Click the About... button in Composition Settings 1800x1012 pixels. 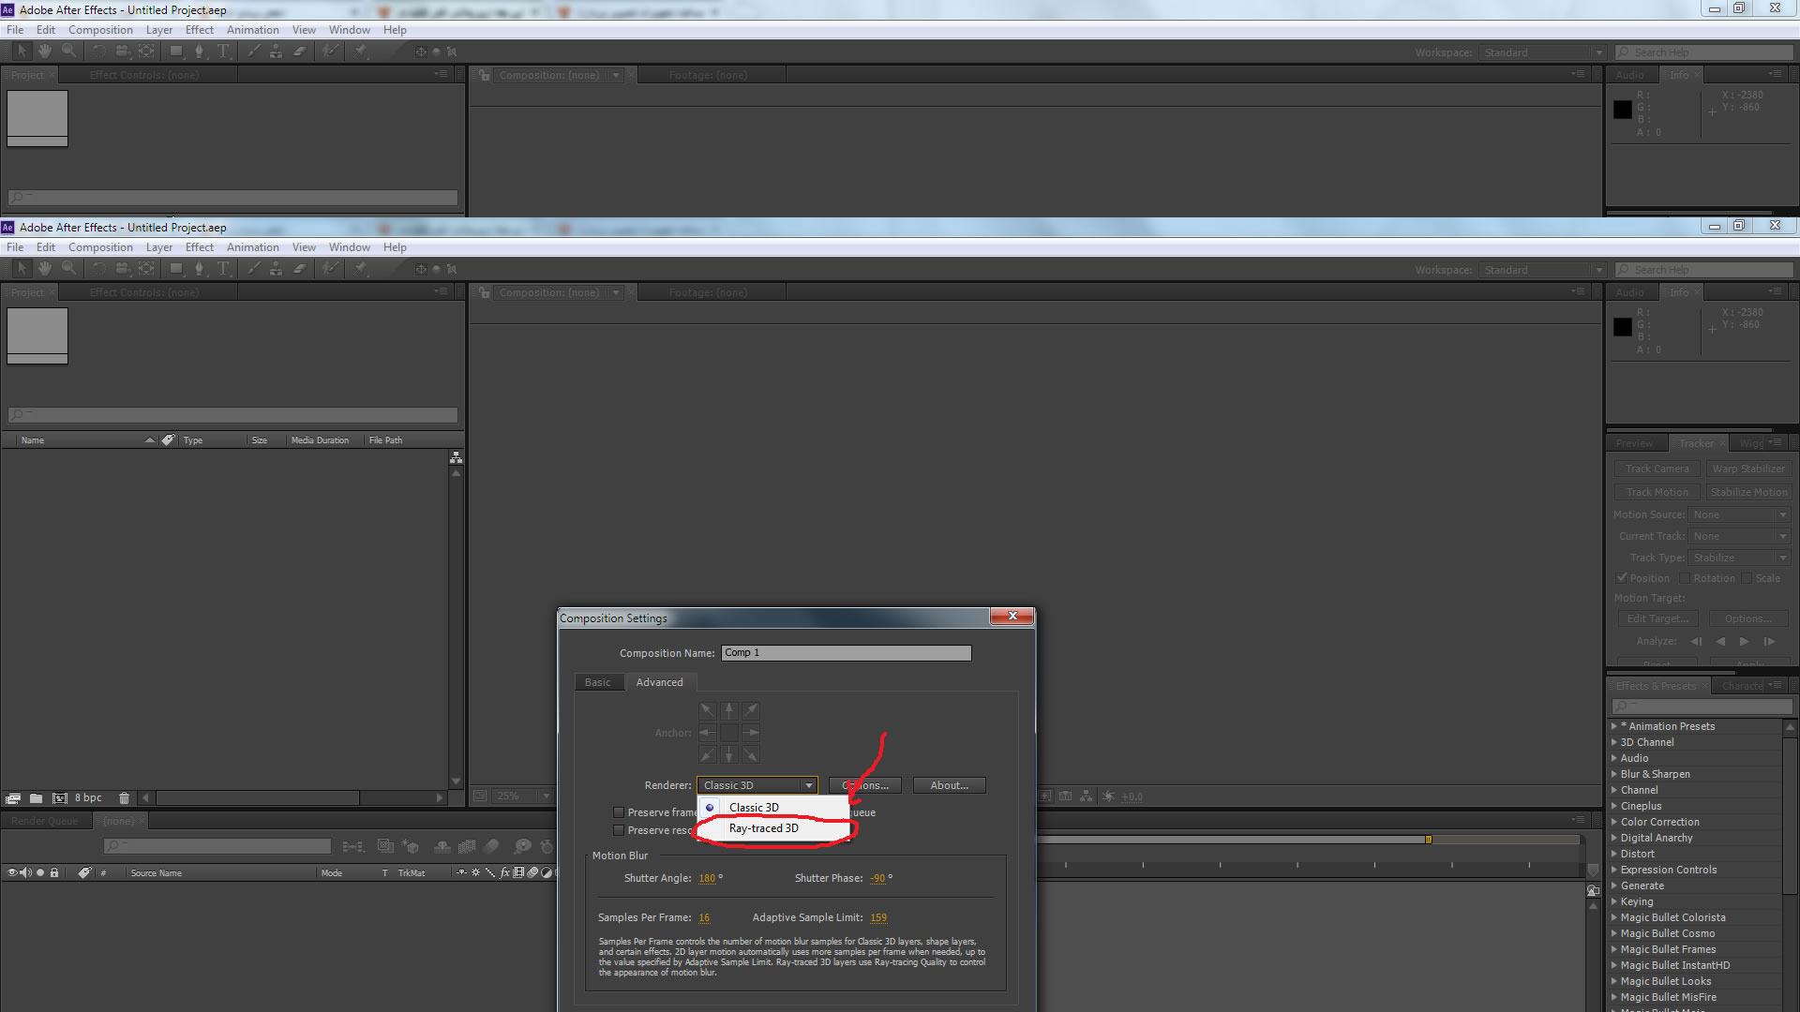tap(949, 785)
